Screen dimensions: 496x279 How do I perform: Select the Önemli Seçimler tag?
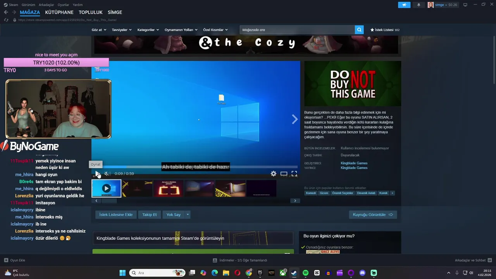click(343, 193)
